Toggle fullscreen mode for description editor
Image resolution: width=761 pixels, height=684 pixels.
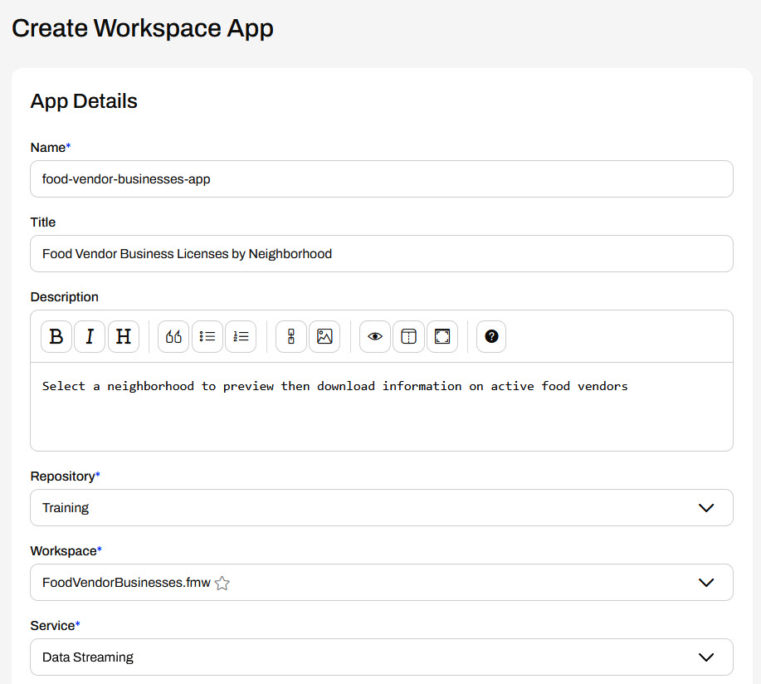442,336
